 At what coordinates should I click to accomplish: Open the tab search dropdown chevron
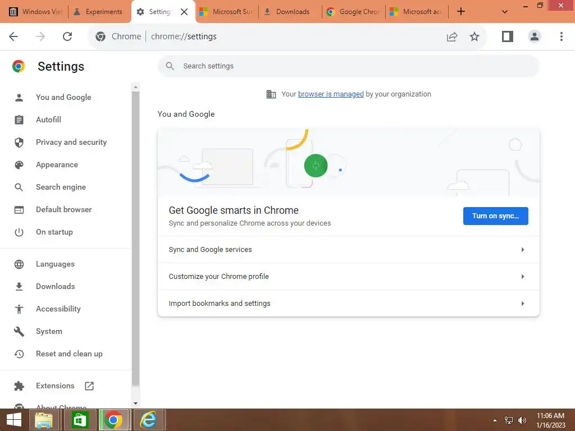click(505, 12)
